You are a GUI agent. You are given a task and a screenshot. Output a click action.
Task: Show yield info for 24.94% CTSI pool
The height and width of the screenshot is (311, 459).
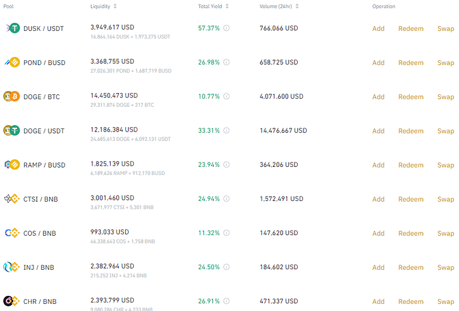(226, 198)
